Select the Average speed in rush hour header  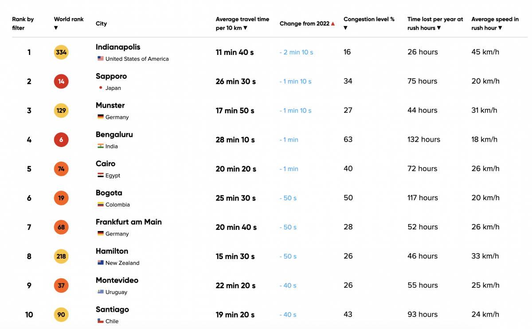495,23
